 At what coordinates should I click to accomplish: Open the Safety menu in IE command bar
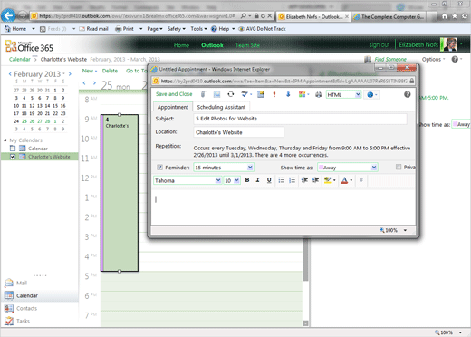177,29
